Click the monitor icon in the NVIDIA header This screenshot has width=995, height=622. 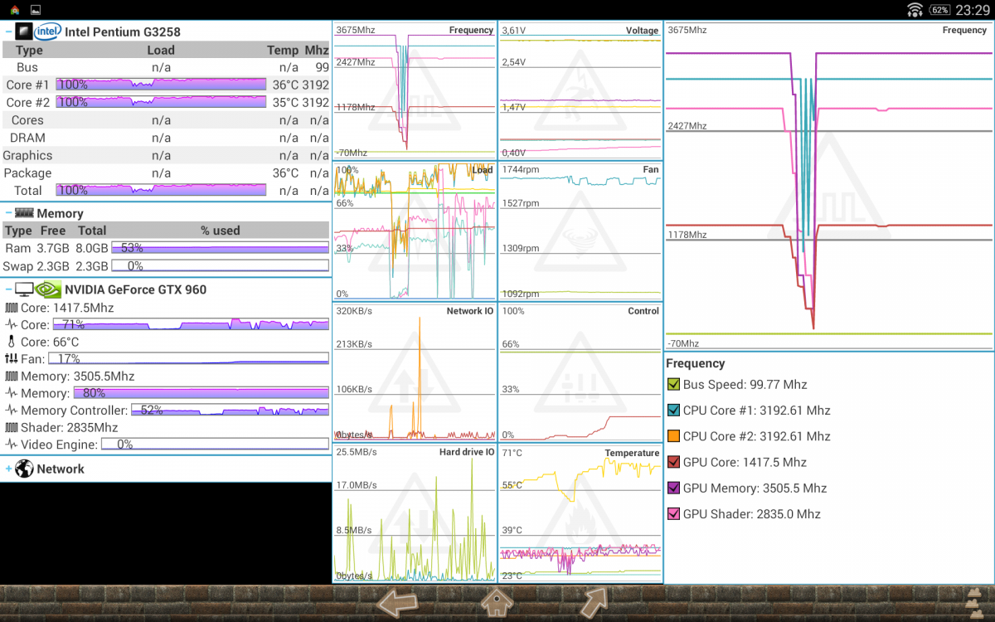point(24,289)
